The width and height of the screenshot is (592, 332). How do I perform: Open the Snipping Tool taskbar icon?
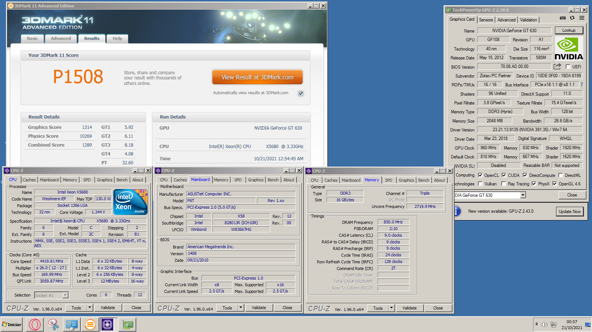(x=53, y=325)
